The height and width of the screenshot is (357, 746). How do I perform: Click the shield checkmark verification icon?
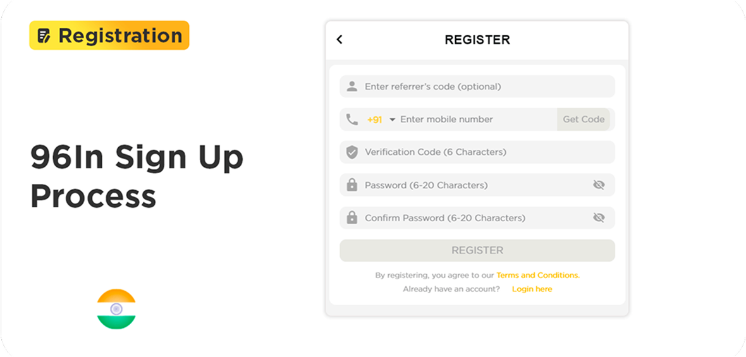coord(352,152)
